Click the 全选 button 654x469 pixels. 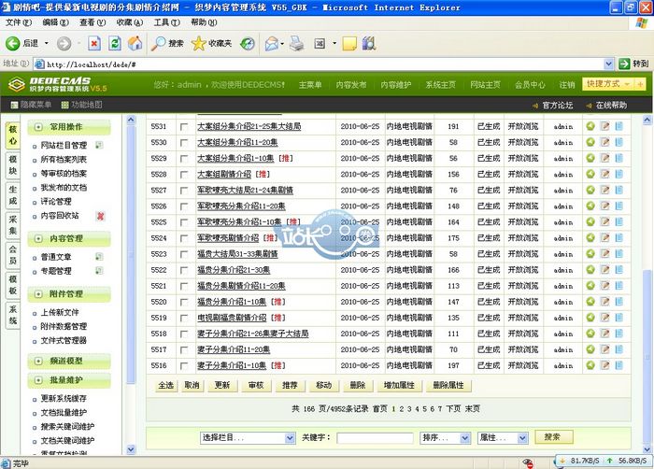click(x=165, y=385)
